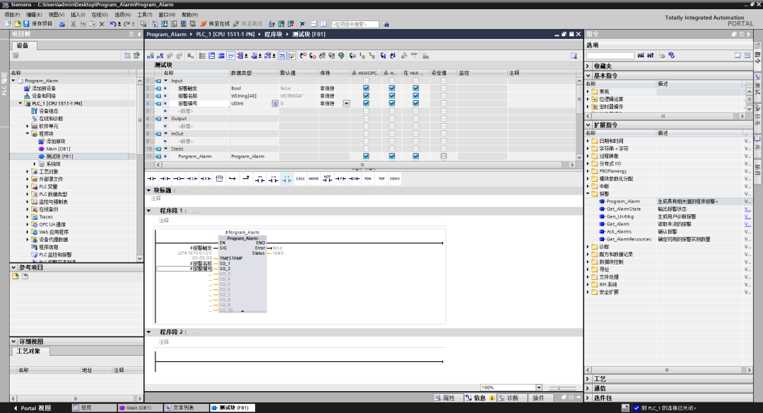
Task: Toggle visible-in-HMI checkbox for 报警编号
Action: 415,103
